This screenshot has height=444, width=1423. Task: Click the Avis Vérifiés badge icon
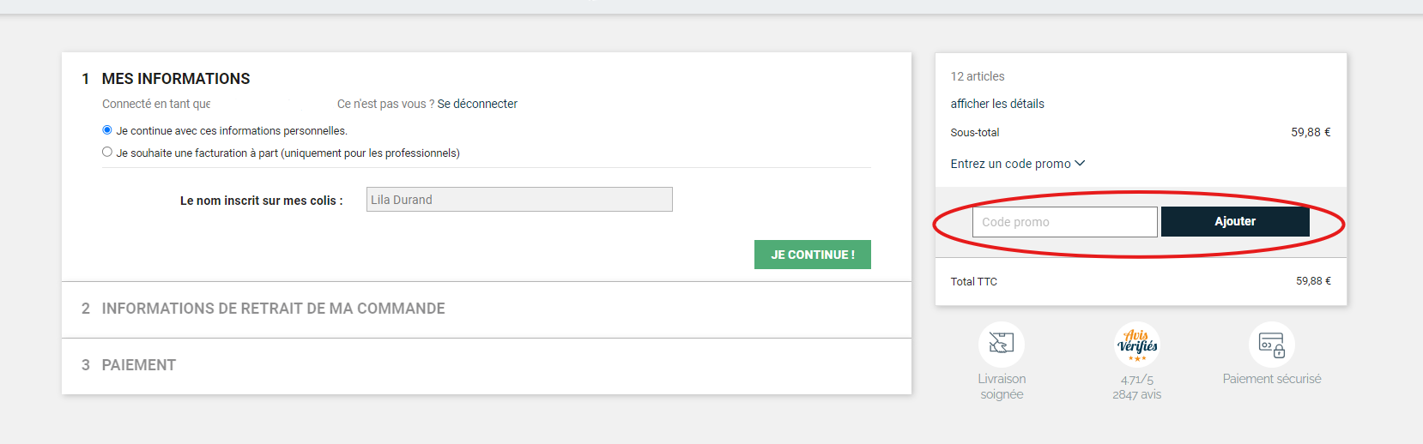pos(1137,345)
